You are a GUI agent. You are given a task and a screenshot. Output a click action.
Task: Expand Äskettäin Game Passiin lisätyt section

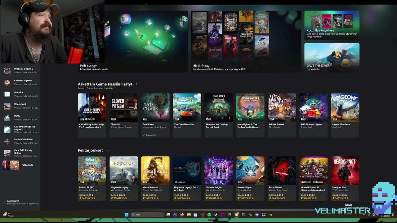click(137, 84)
